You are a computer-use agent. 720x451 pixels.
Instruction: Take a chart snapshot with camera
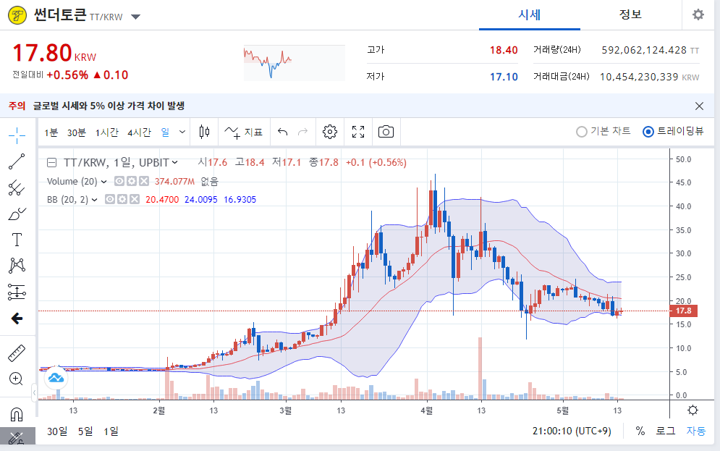pyautogui.click(x=386, y=132)
